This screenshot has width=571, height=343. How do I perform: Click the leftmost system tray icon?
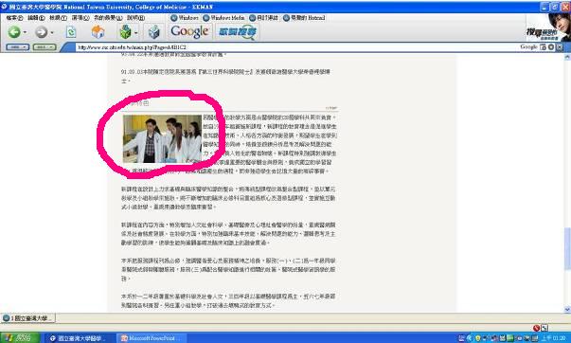(461, 338)
